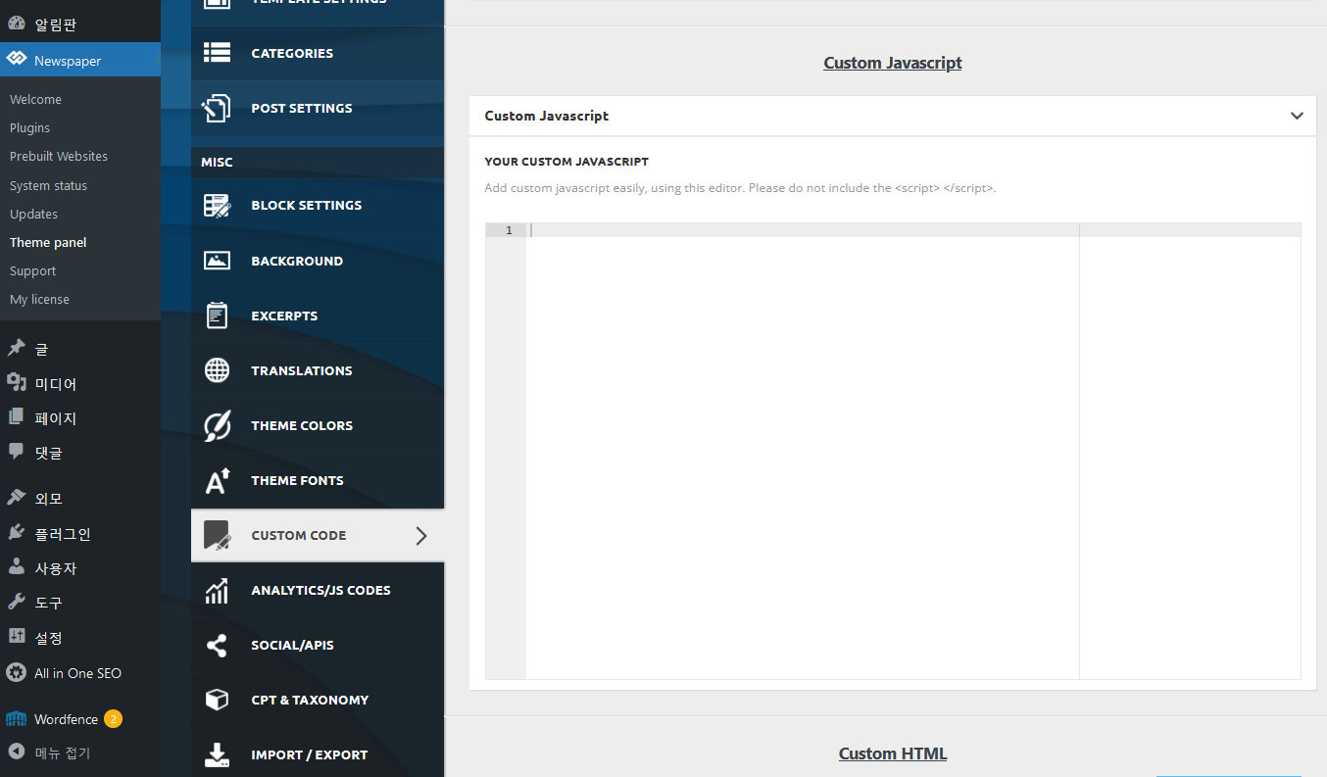
Task: Click the settings icon beside 설정
Action: pyautogui.click(x=17, y=637)
